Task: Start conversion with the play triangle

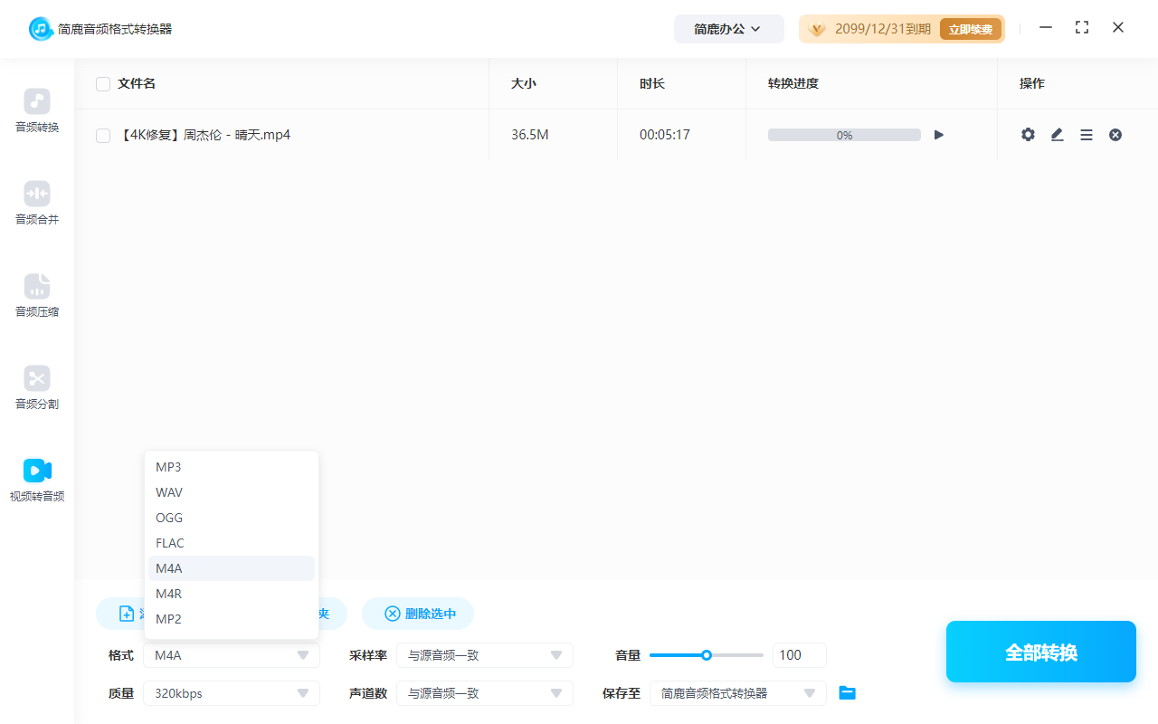Action: click(938, 134)
